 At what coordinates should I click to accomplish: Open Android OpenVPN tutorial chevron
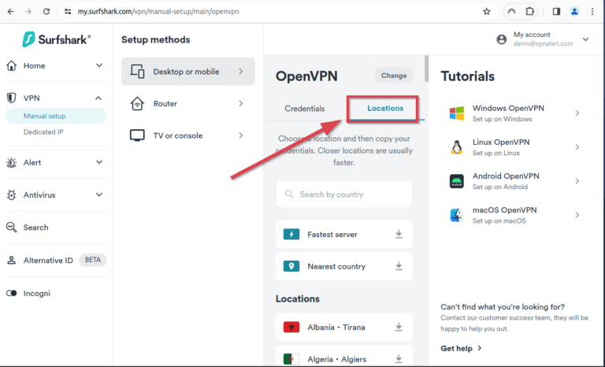577,181
